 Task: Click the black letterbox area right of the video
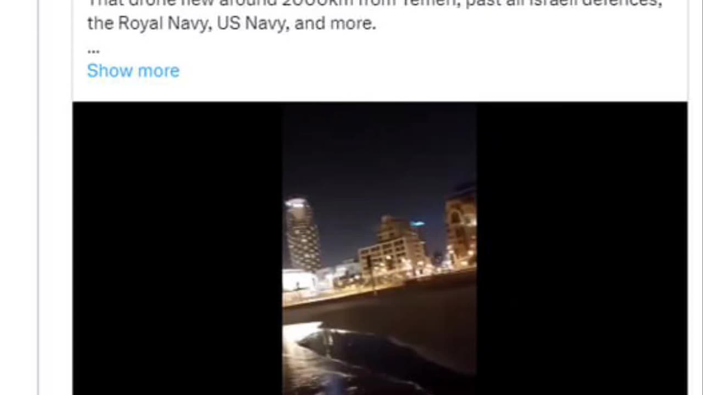[582, 249]
